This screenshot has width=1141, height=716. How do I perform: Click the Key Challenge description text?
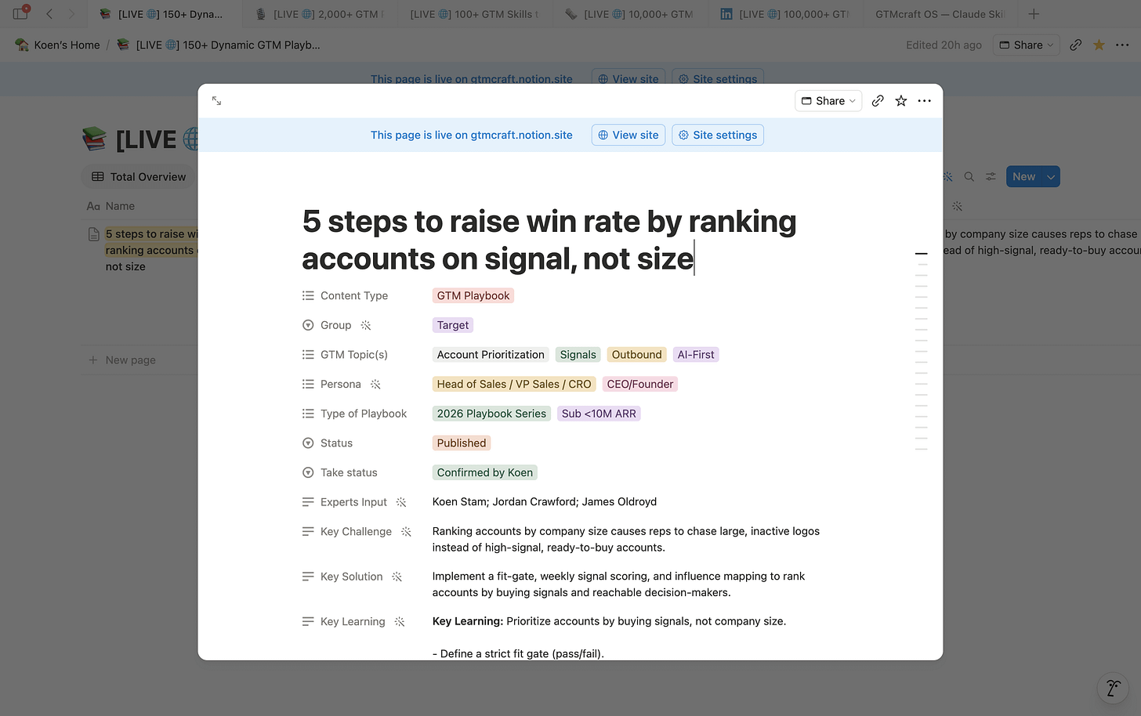click(x=626, y=539)
